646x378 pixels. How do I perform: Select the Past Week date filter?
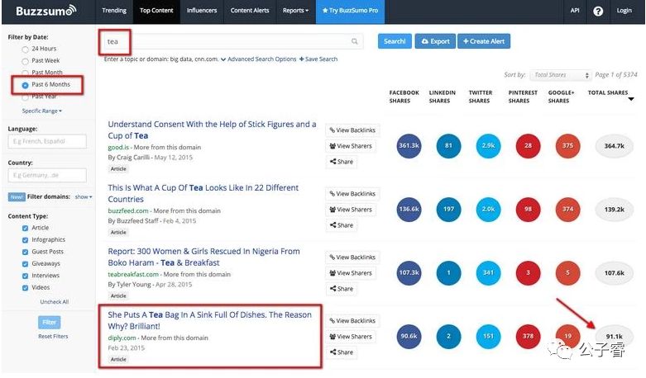coord(25,61)
